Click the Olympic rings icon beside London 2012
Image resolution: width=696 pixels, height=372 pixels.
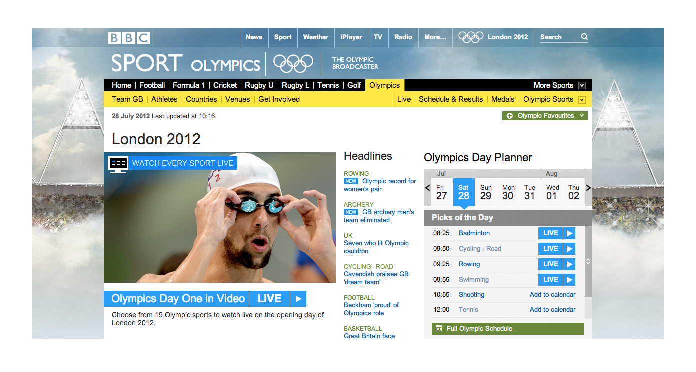[471, 37]
